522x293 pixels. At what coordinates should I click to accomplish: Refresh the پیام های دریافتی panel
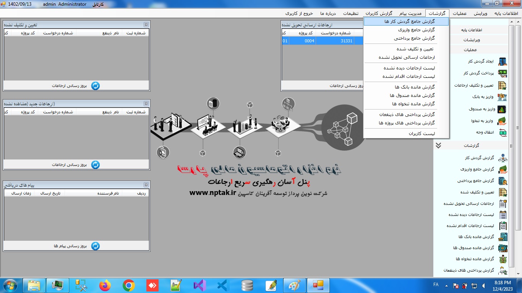coord(95,246)
